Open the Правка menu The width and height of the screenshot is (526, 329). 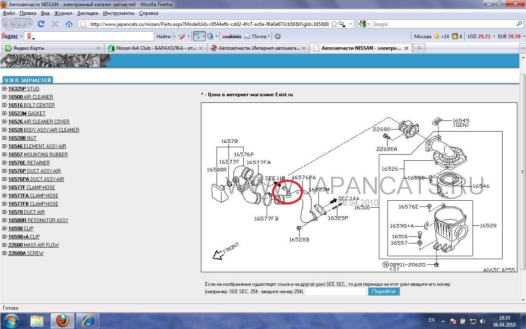pos(28,13)
